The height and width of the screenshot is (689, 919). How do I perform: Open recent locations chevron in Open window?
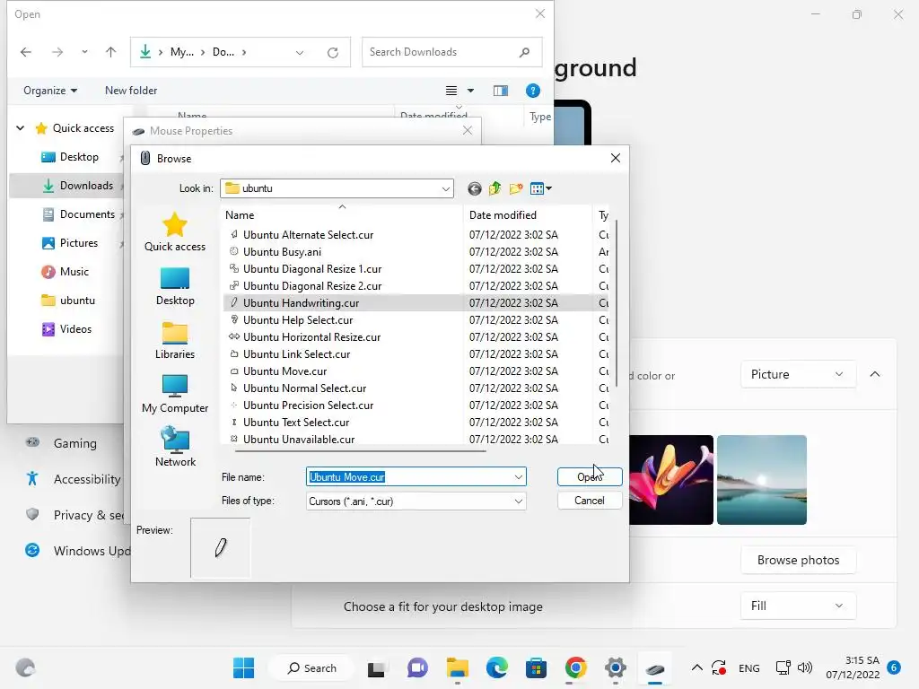(84, 52)
